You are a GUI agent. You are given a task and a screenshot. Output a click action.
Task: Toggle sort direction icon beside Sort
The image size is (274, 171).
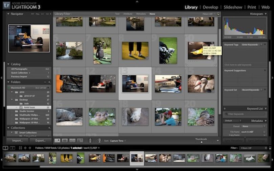pos(99,141)
